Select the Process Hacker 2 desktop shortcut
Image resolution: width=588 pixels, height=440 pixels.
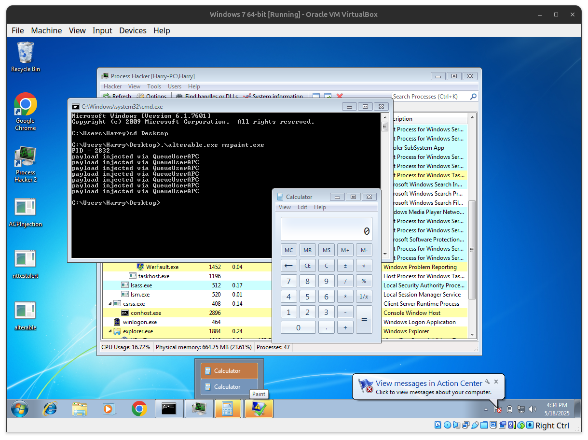[26, 164]
